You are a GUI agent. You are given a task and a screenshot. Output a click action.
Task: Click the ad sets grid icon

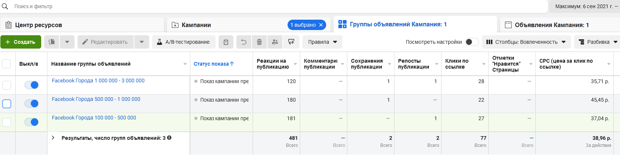[342, 24]
